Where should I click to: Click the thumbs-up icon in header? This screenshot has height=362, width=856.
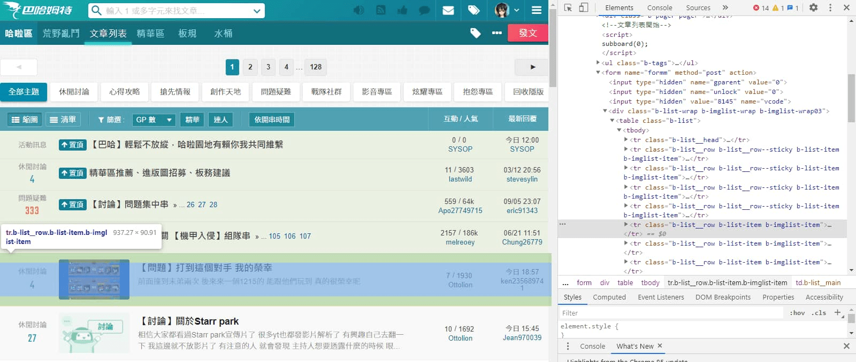coord(402,11)
